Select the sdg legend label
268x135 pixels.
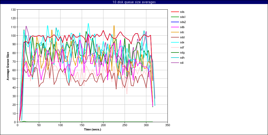182,52
